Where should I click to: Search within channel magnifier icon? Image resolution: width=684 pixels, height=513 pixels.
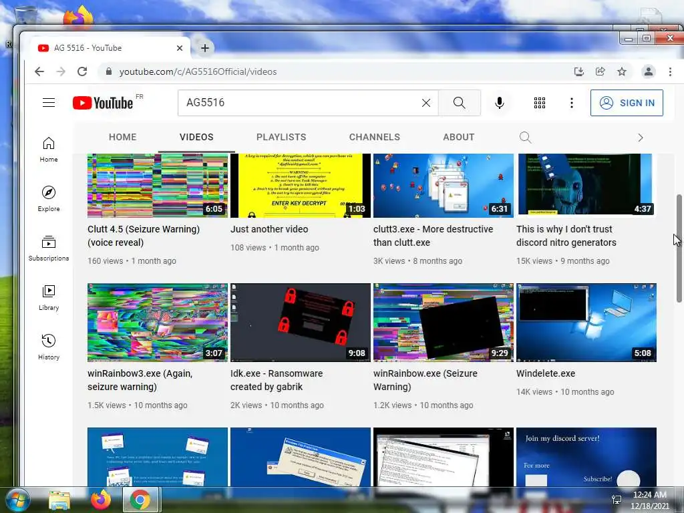525,138
